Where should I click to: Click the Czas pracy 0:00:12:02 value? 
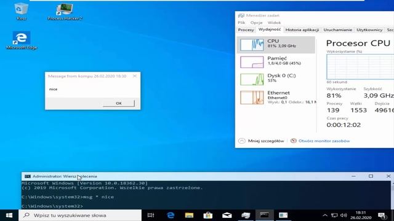(x=344, y=125)
